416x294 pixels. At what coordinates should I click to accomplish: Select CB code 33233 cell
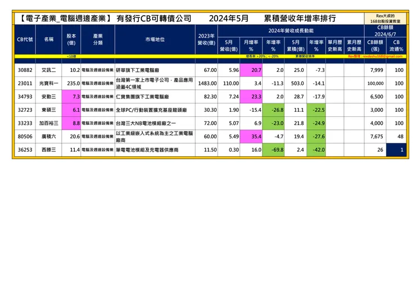pos(25,123)
